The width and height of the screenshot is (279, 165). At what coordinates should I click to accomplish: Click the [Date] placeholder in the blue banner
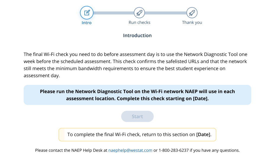(x=201, y=99)
